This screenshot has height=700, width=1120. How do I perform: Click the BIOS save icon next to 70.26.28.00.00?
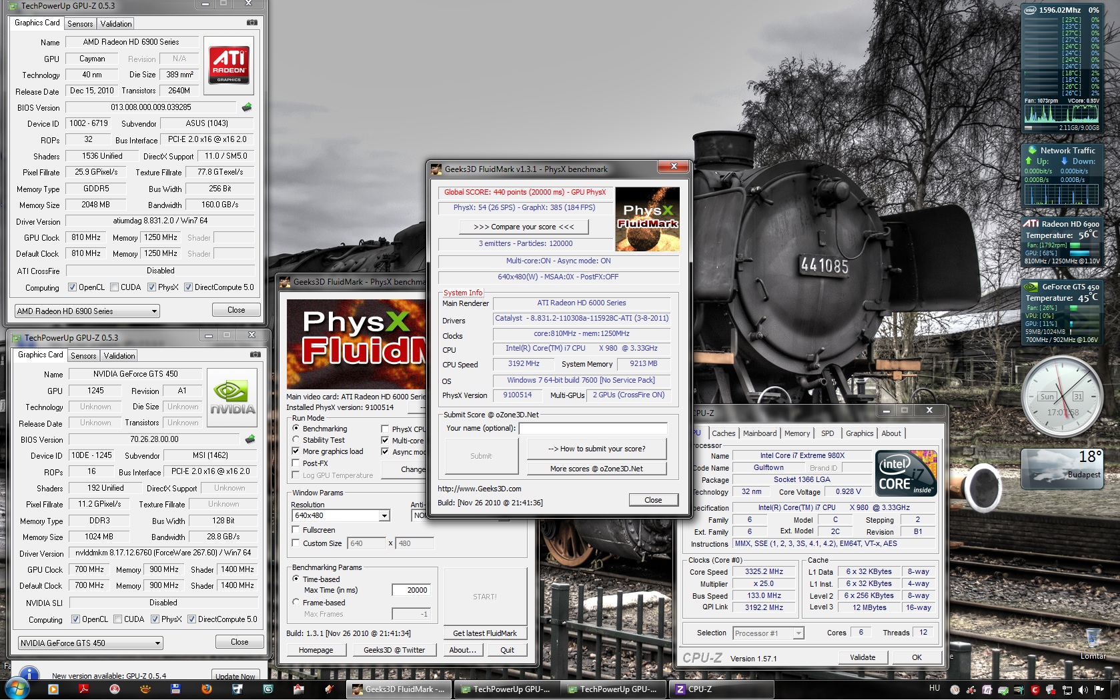[250, 439]
